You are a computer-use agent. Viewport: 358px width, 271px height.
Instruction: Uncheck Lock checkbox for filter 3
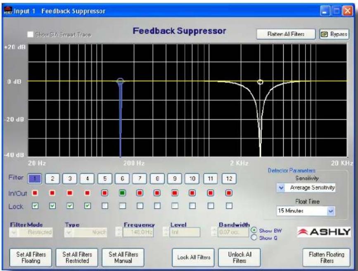(x=70, y=206)
